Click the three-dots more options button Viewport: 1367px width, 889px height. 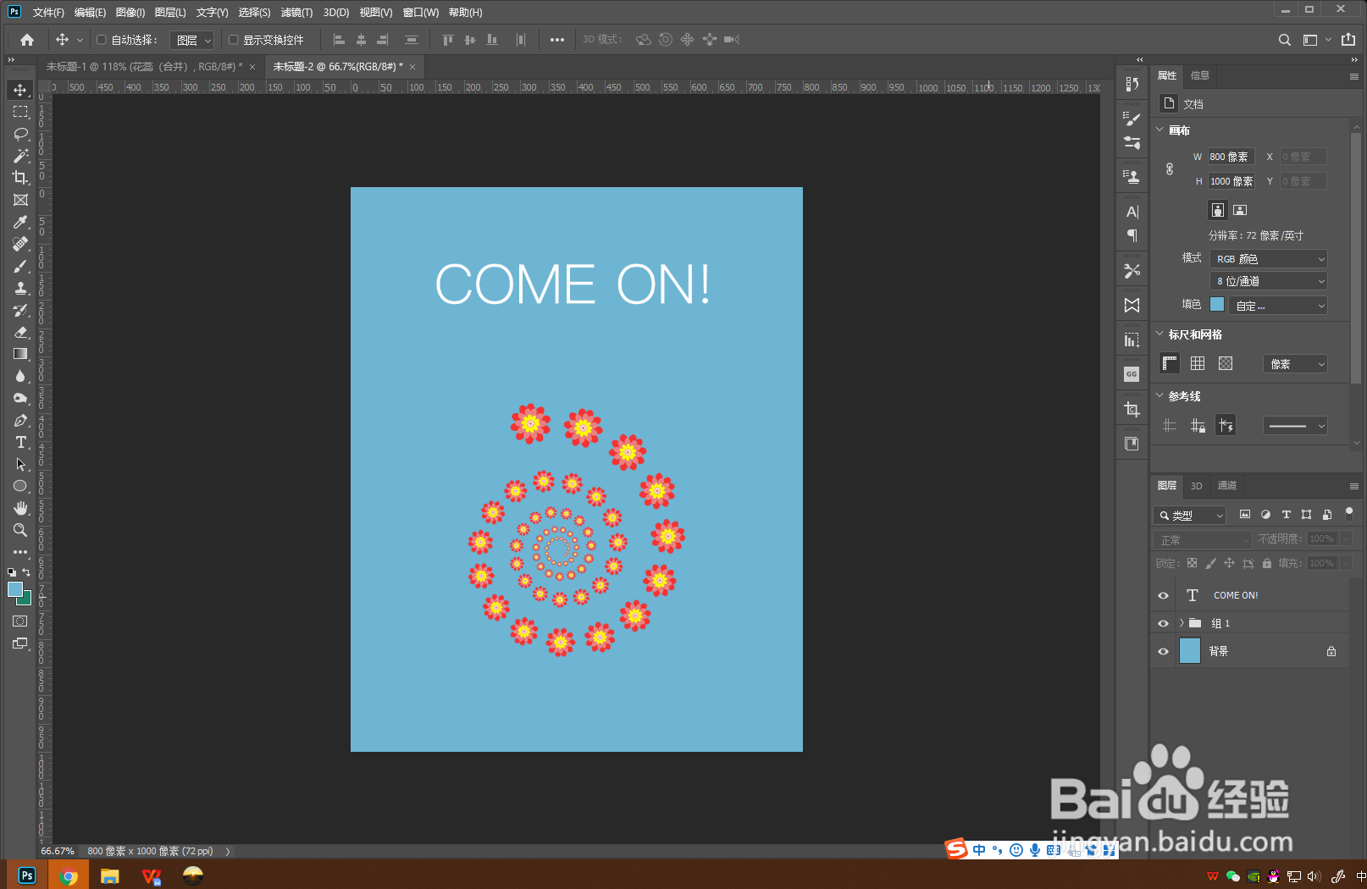click(x=556, y=40)
